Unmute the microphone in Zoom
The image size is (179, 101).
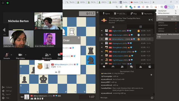pos(7,56)
